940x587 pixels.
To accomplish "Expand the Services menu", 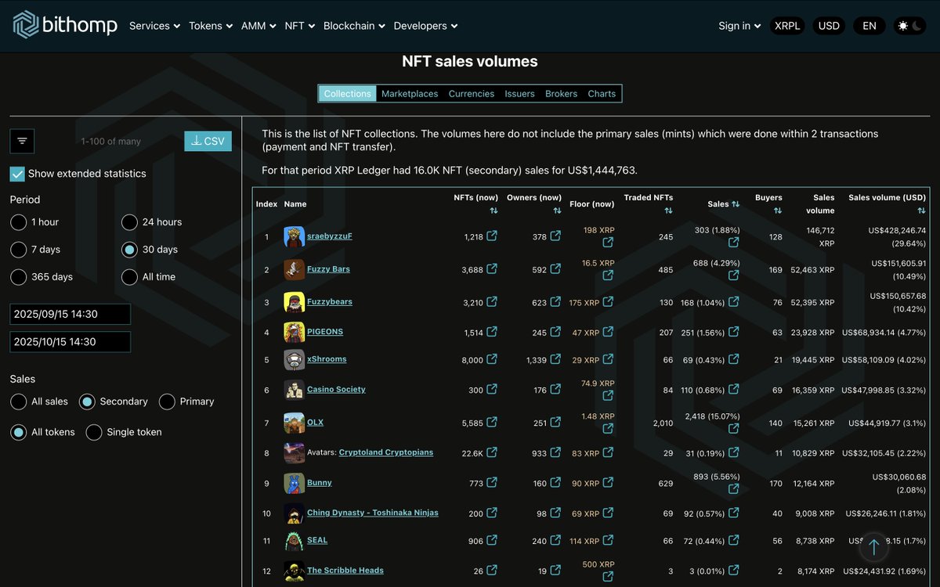I will (154, 26).
